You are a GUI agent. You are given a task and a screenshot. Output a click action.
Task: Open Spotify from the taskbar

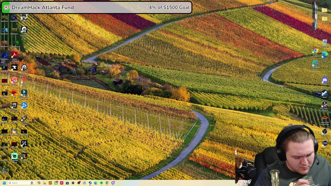[101, 183]
